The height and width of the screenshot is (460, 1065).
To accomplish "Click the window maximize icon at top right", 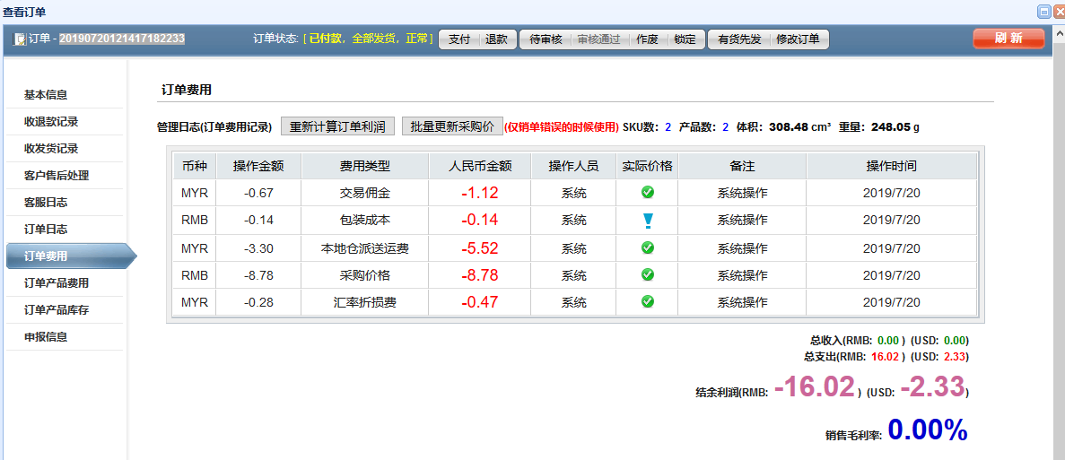I will (1044, 12).
